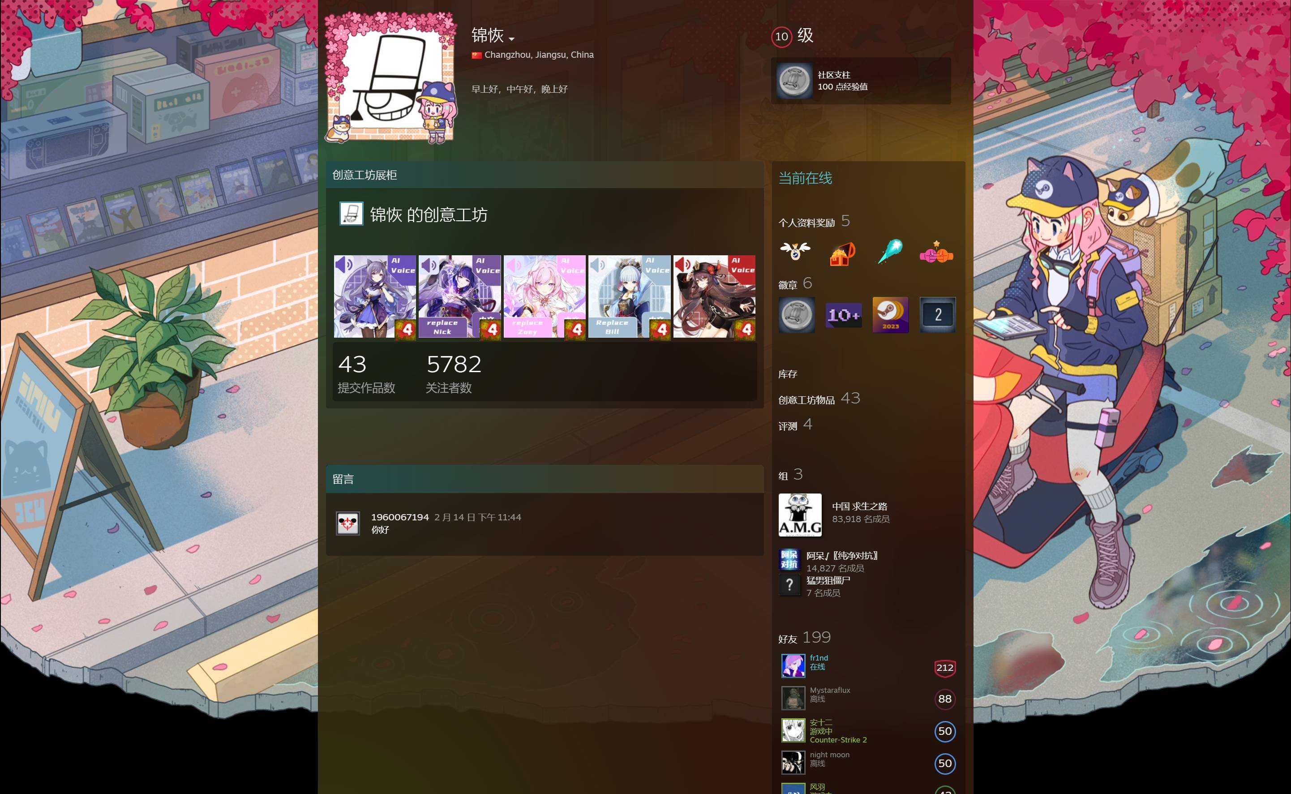Image resolution: width=1291 pixels, height=794 pixels.
Task: Click night moon's level 50 badge
Action: (944, 763)
